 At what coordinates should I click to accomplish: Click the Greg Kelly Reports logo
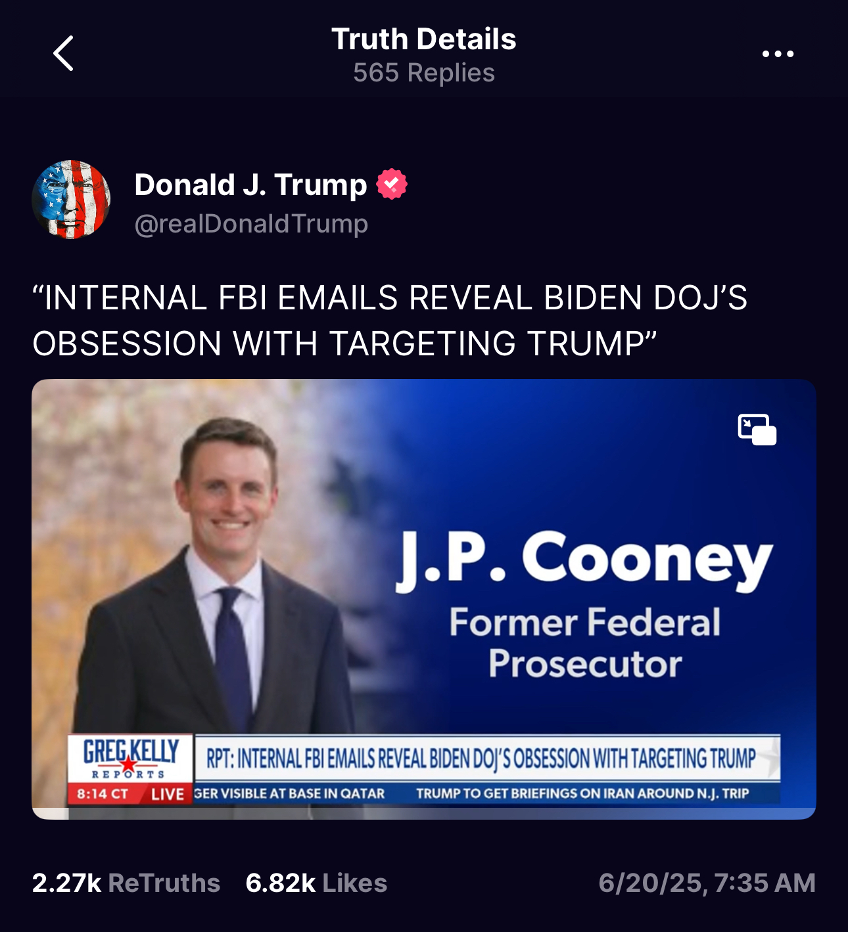tap(130, 758)
